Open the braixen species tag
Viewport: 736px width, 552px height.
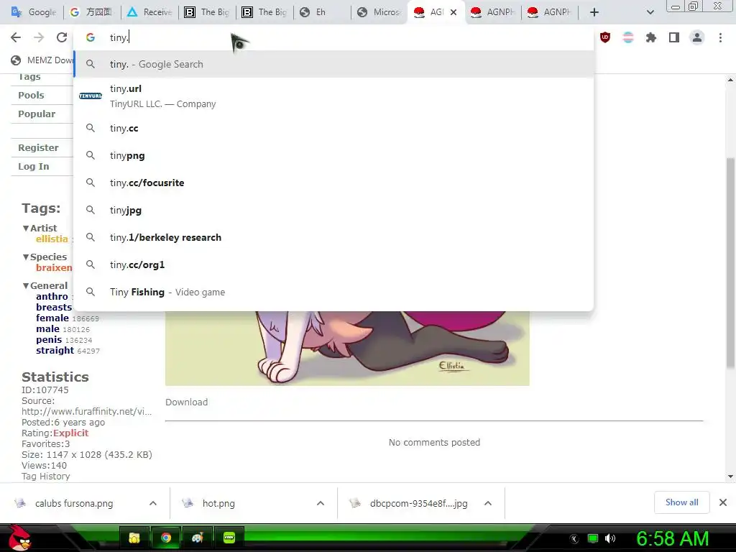coord(54,267)
